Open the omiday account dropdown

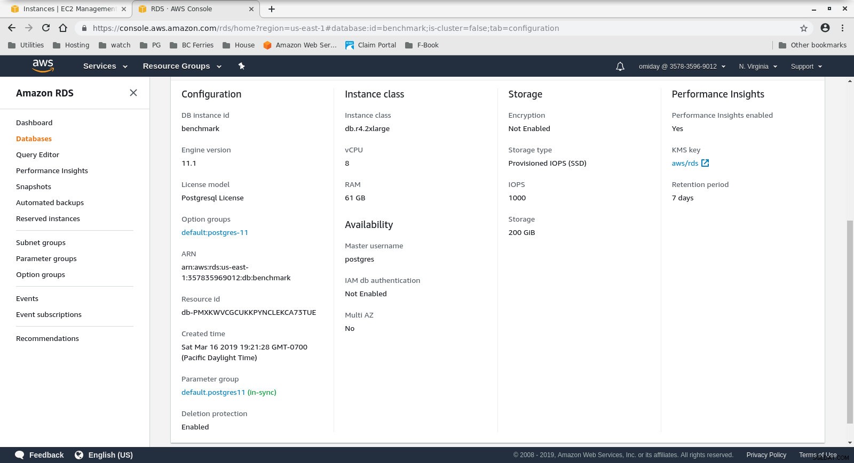pyautogui.click(x=682, y=67)
